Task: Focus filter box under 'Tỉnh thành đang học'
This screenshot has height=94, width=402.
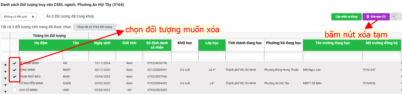Action: click(x=245, y=56)
